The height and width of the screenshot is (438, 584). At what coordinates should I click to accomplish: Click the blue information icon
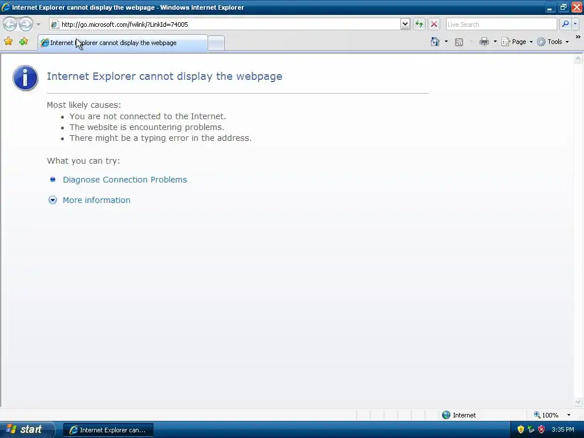point(25,78)
